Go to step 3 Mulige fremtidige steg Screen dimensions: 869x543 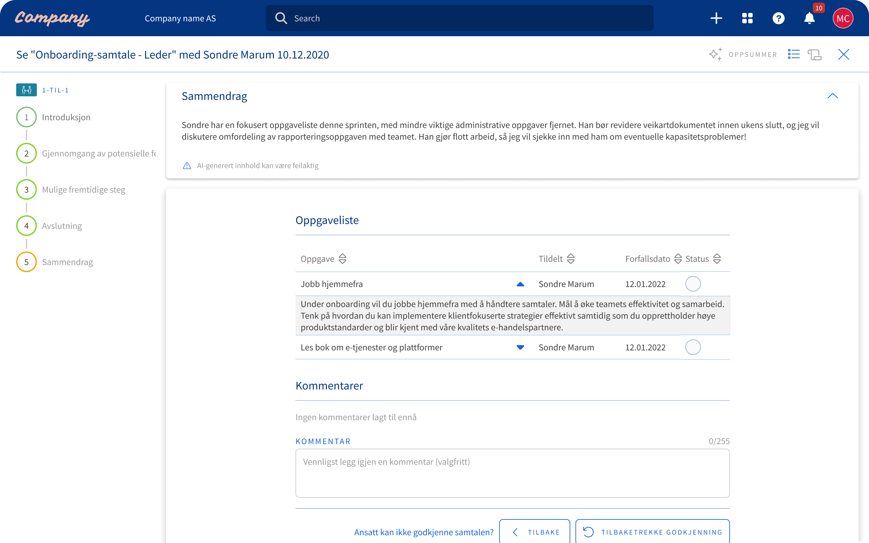point(27,190)
